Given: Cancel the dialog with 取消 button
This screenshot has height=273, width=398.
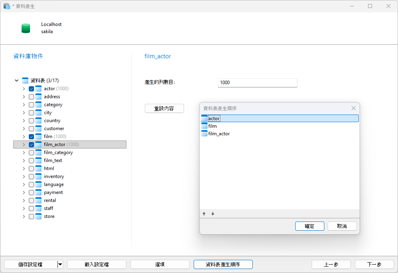Looking at the screenshot, I should pyautogui.click(x=342, y=226).
